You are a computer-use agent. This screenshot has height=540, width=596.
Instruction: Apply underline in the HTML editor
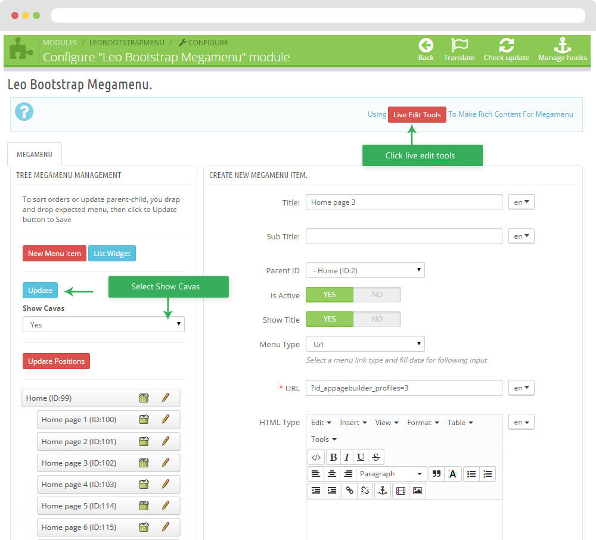[361, 457]
